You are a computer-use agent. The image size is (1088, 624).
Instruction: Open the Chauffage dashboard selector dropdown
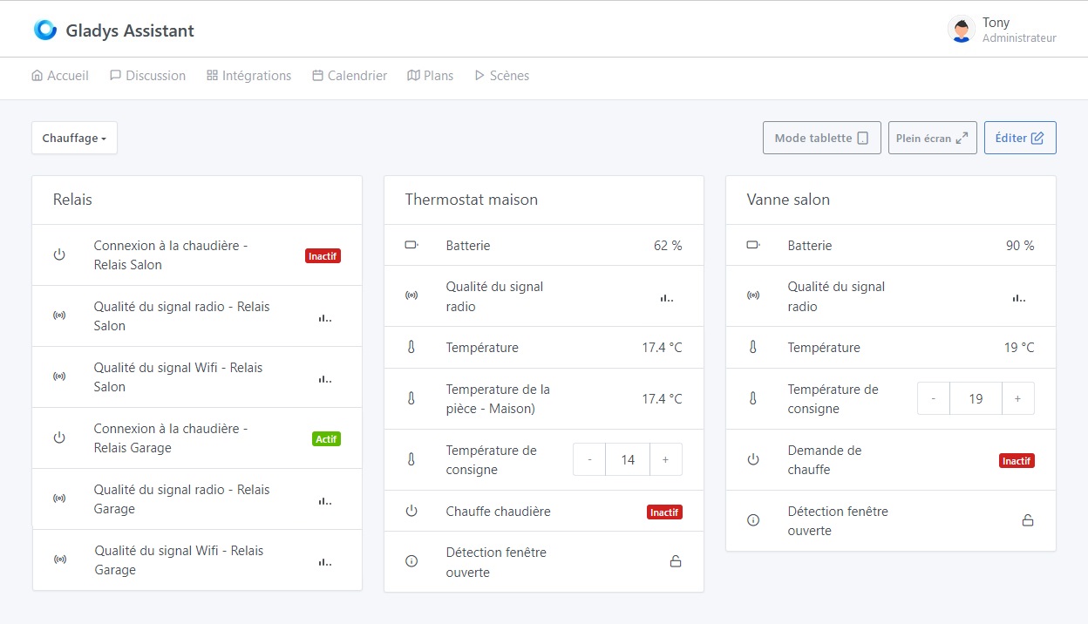74,137
